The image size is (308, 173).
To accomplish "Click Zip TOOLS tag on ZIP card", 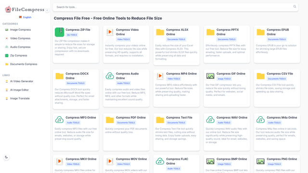I will pos(72,35).
